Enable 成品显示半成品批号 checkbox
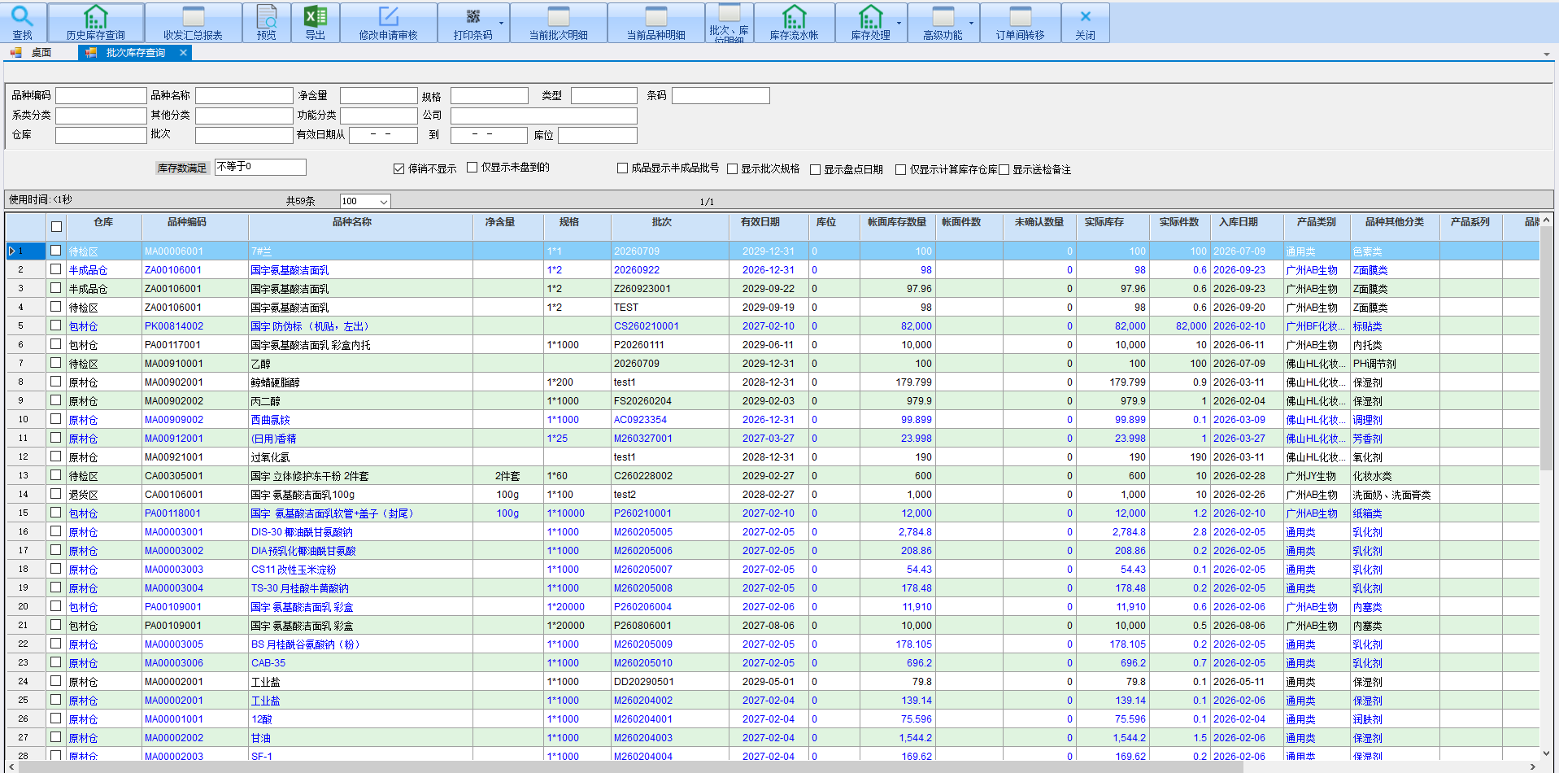The image size is (1559, 773). pos(622,168)
